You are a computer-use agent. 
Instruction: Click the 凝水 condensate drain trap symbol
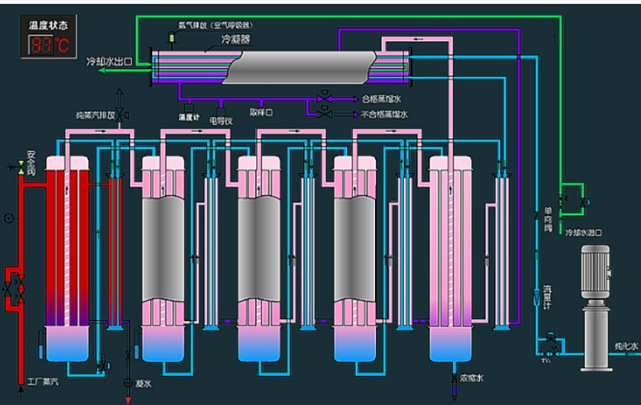[x=126, y=383]
